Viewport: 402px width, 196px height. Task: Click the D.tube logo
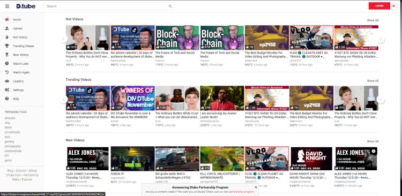(x=26, y=6)
